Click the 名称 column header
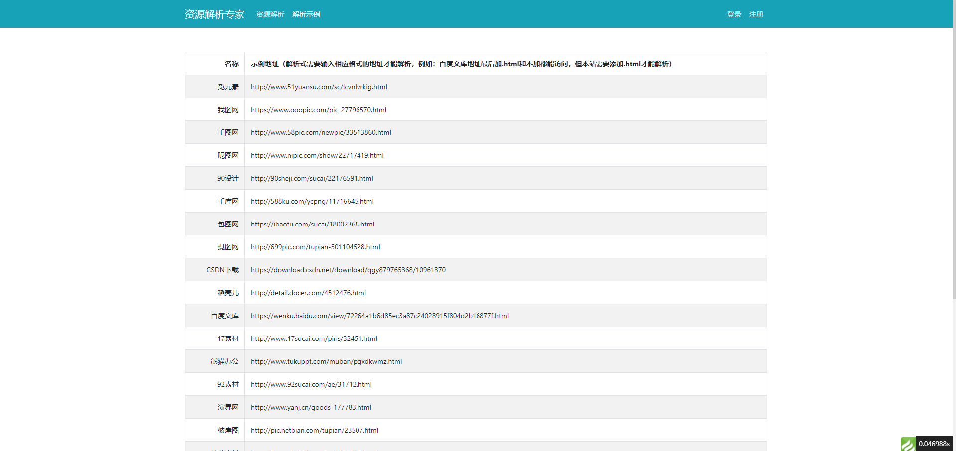This screenshot has width=956, height=451. point(215,64)
